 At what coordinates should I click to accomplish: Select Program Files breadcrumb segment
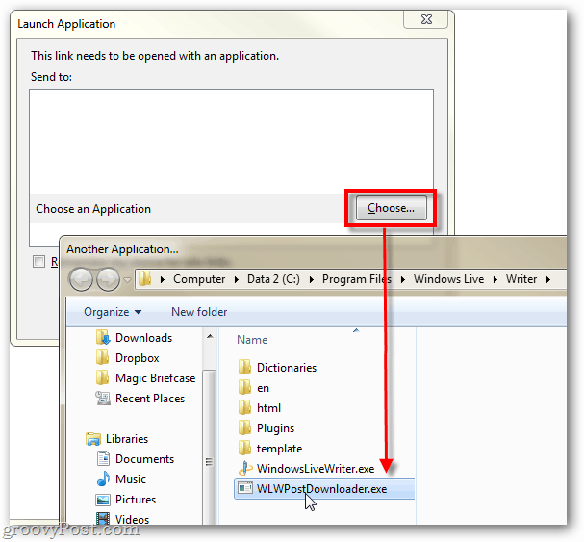(356, 279)
